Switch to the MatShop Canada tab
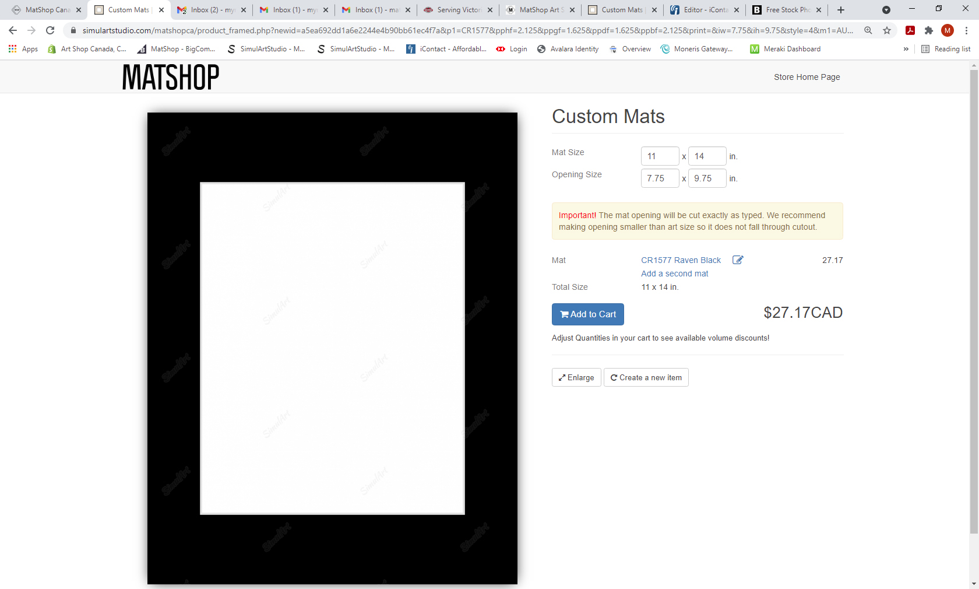979x589 pixels. 47,10
